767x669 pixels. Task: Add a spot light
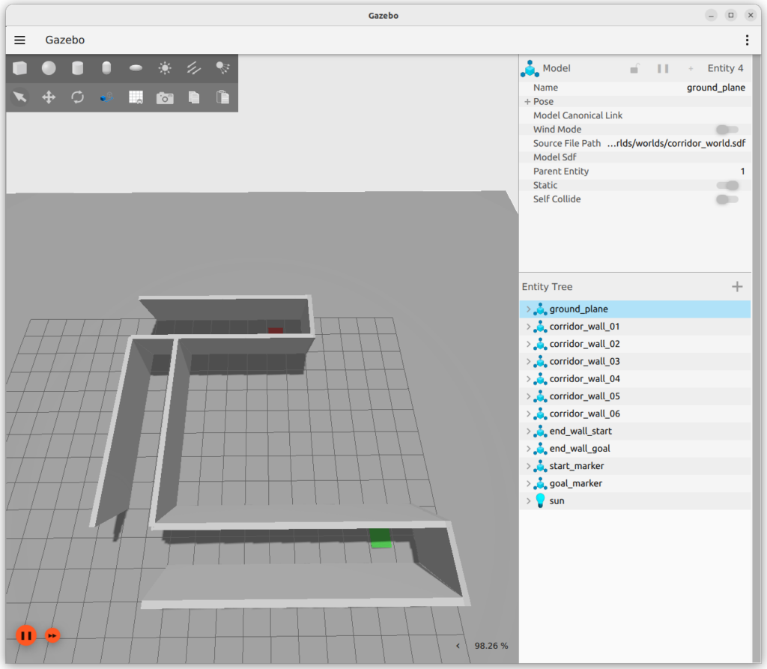coord(222,68)
